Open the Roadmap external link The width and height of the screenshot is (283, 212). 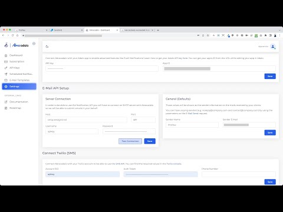pyautogui.click(x=19, y=108)
